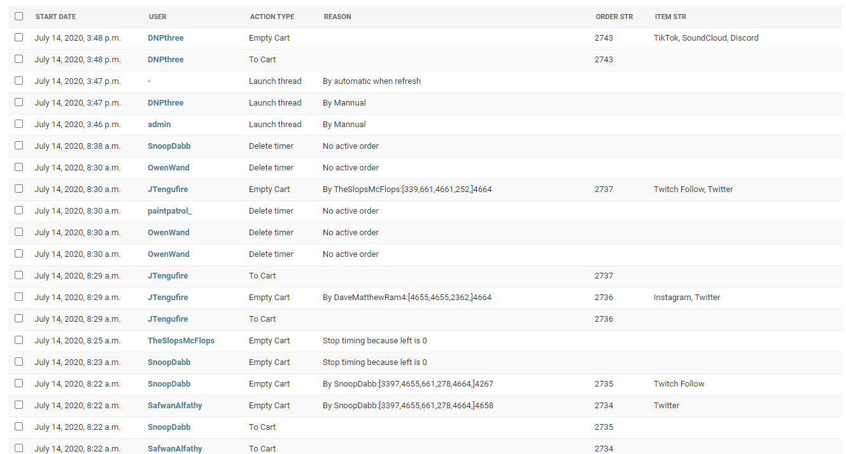Image resolution: width=846 pixels, height=454 pixels.
Task: Sort by the REASON column header
Action: coord(337,17)
